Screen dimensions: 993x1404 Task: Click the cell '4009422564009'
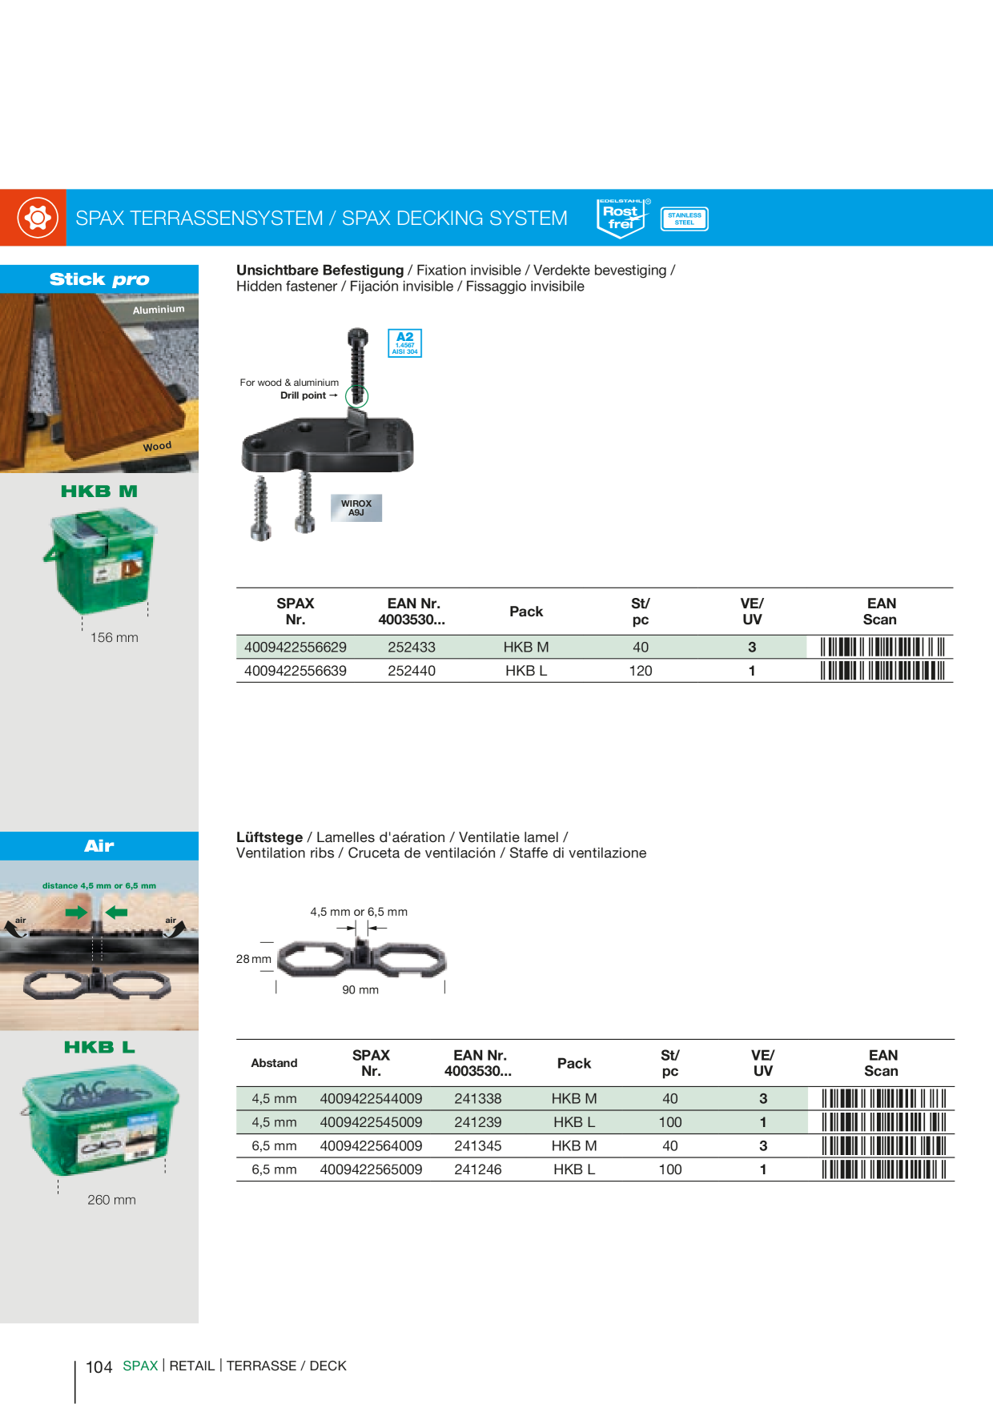371,1145
